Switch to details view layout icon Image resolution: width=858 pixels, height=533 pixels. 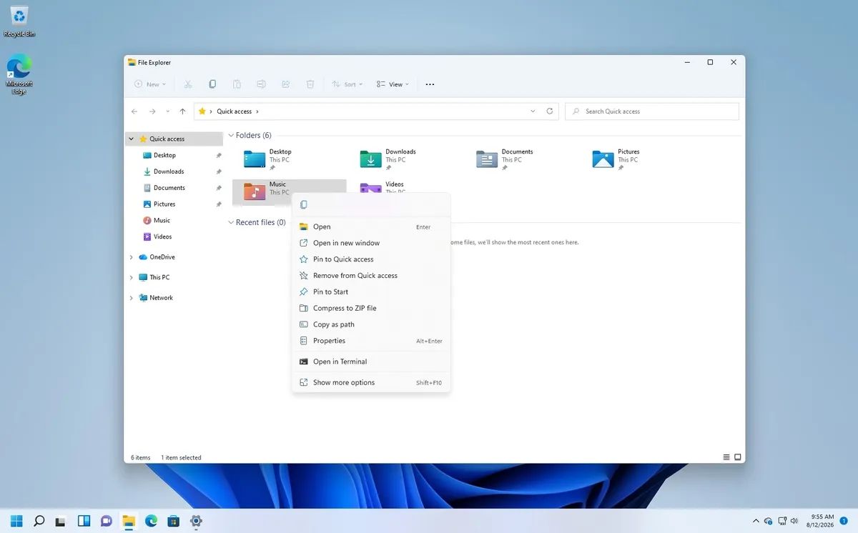point(726,457)
